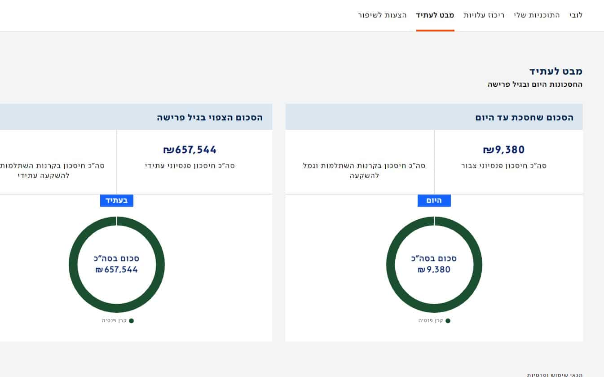Click the ₪9,380 accumulated pension amount

(x=504, y=150)
